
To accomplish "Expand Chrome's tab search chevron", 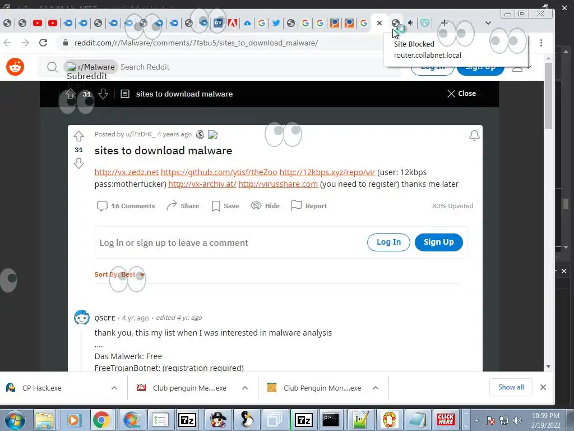I will (x=488, y=22).
